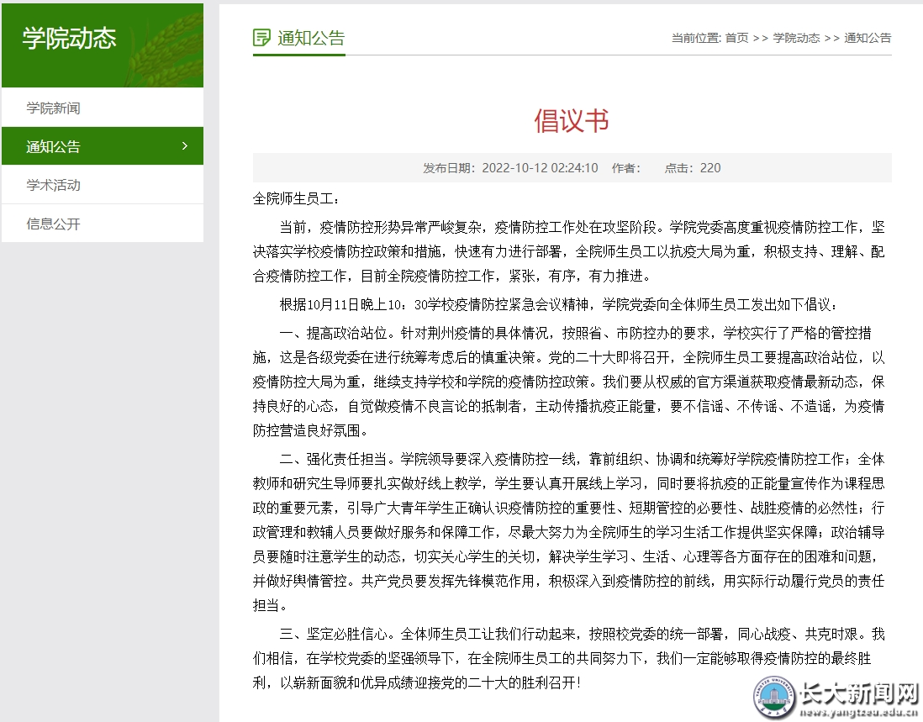Click the paragraph starting 二、强化责任担当
The width and height of the screenshot is (923, 722).
572,531
